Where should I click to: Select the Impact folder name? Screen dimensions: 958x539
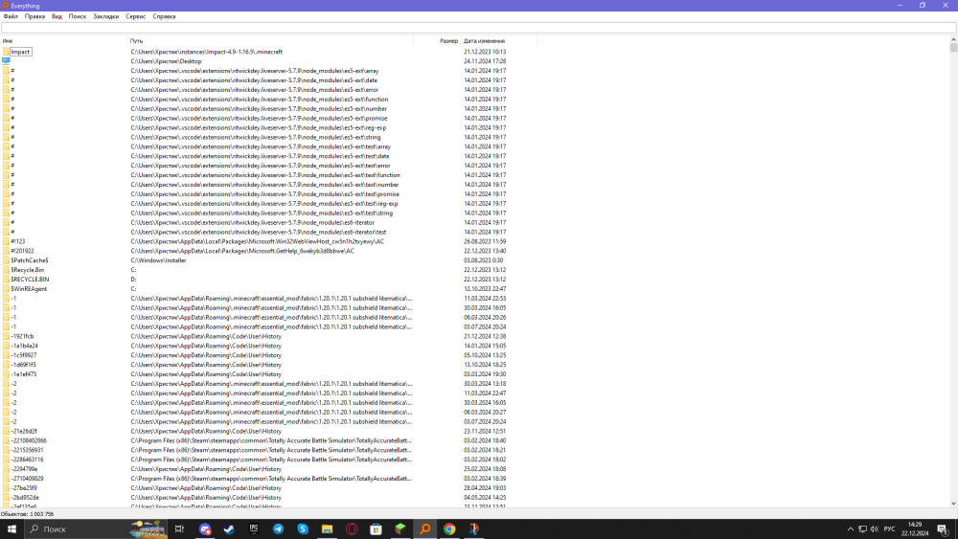[20, 52]
